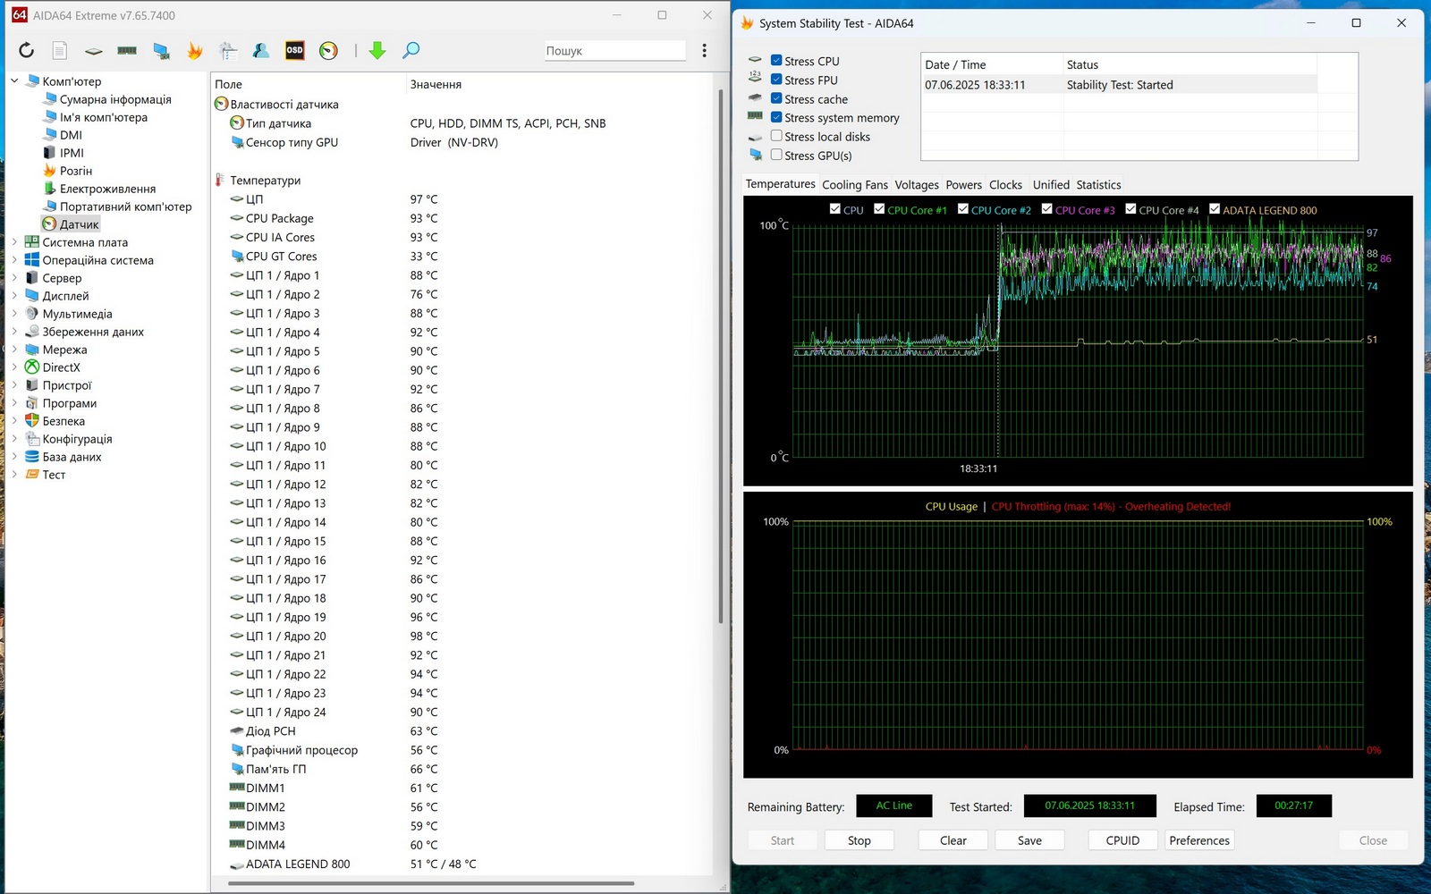Launch stability test via flame toolbar icon
This screenshot has width=1431, height=894.
point(194,51)
